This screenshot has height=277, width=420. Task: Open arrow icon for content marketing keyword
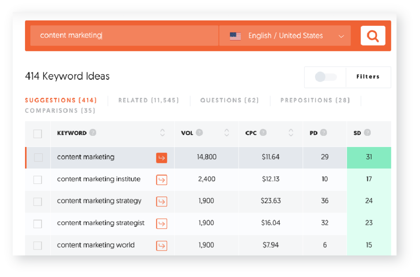[162, 158]
